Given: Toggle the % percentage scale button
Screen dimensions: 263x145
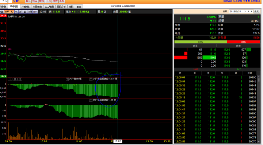Looking at the screenshot, I should [x=16, y=12].
